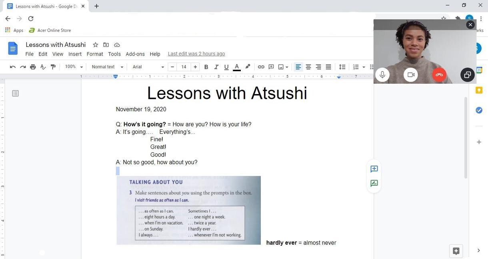Click the add comment icon beside the page

point(374,169)
